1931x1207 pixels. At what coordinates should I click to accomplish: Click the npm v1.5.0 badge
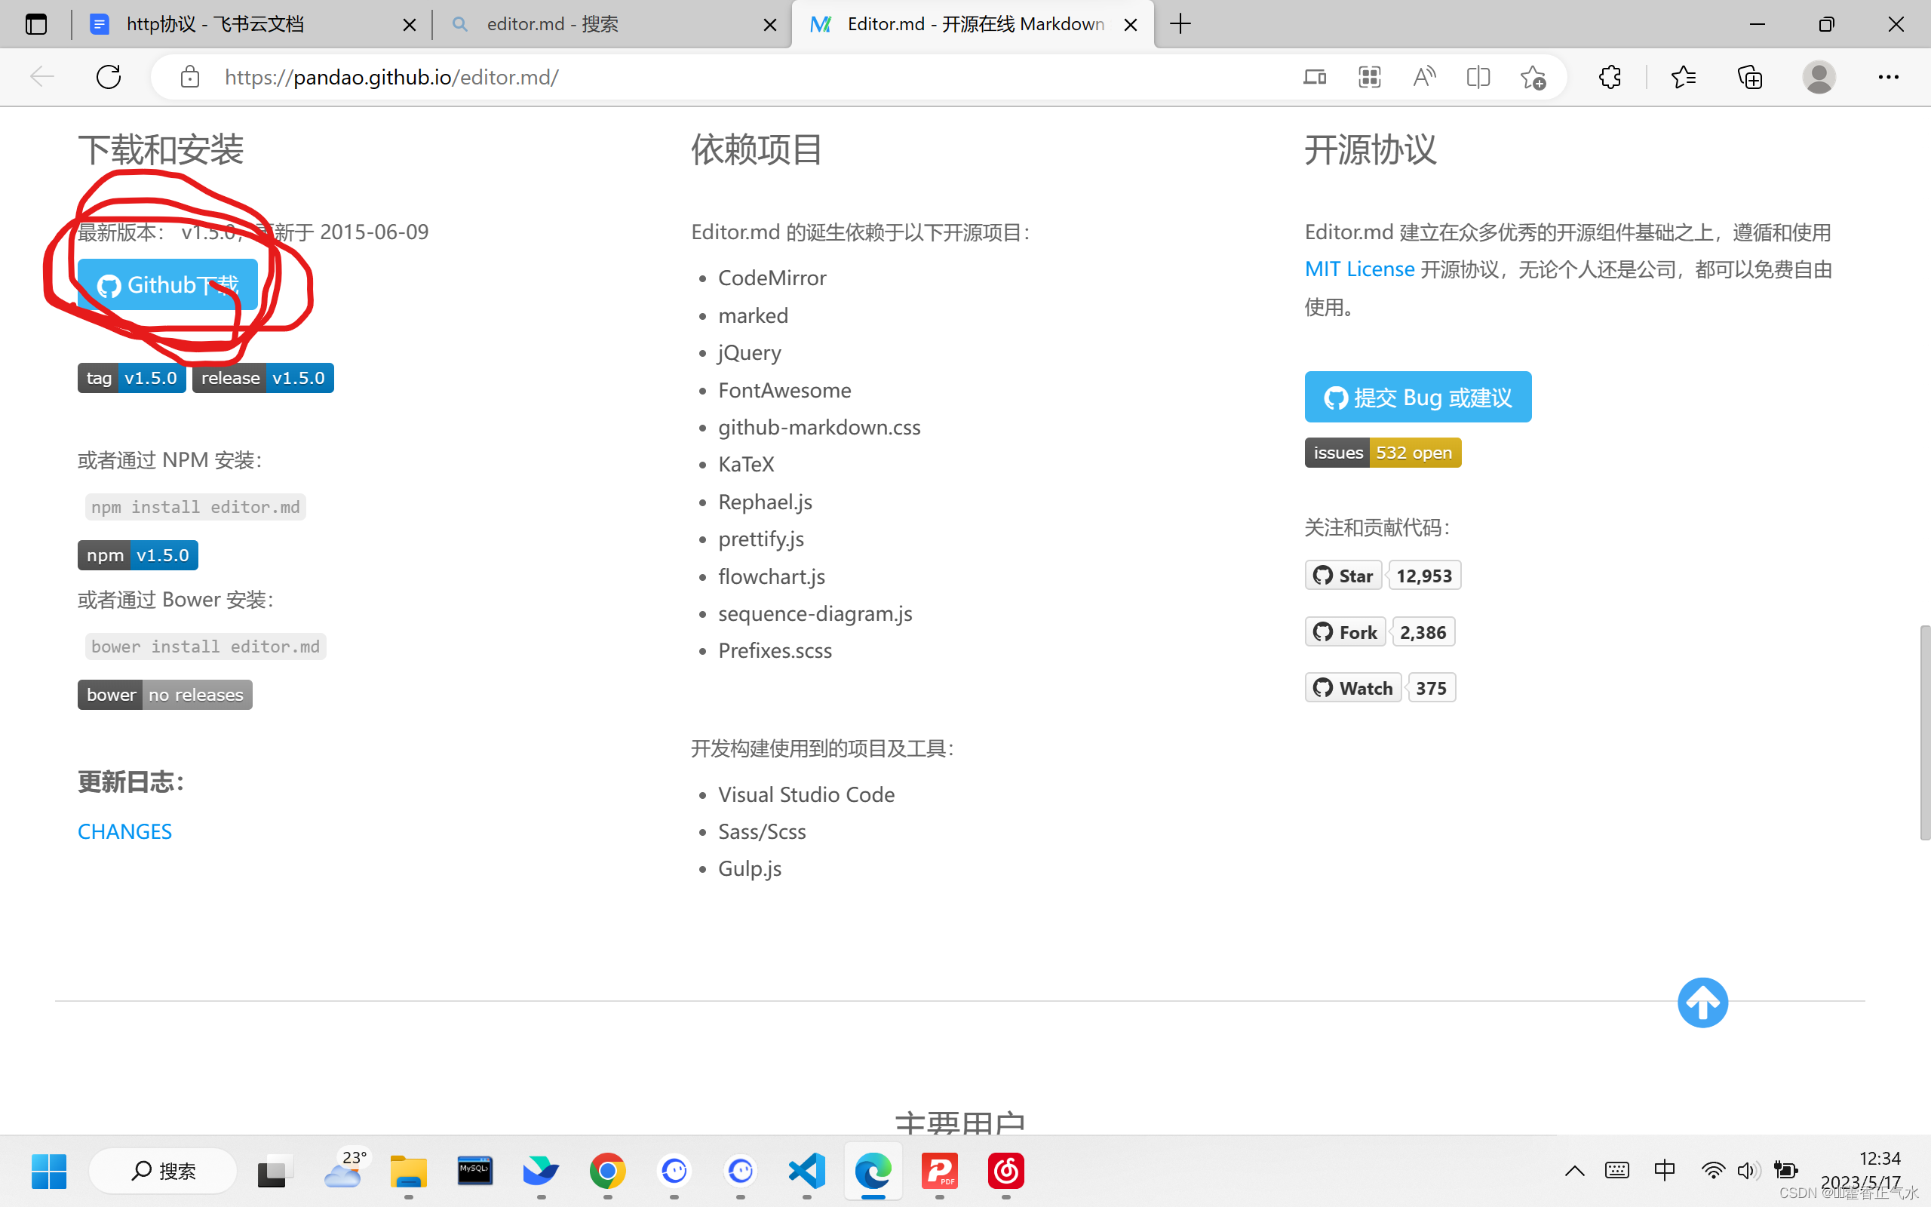pos(137,554)
